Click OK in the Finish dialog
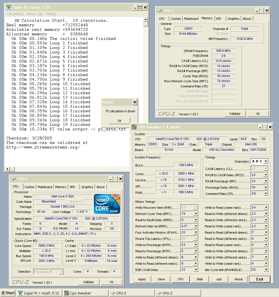Image resolution: width=279 pixels, height=297 pixels. coord(119,121)
